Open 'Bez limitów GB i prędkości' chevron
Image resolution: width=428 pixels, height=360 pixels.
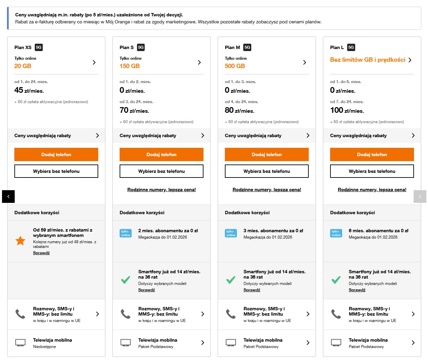(410, 60)
